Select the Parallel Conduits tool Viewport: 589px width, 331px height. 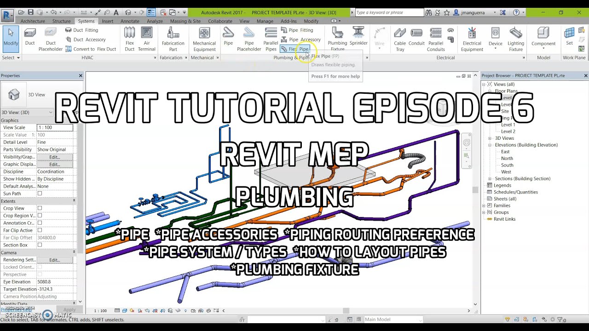point(436,39)
